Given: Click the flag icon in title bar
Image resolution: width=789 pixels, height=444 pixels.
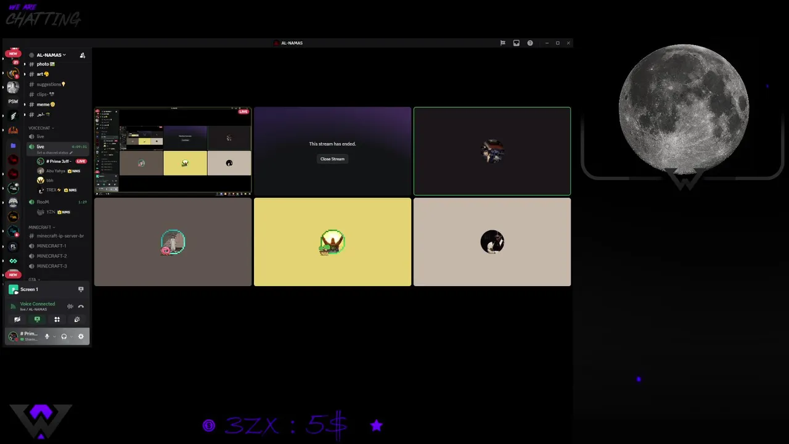Looking at the screenshot, I should pos(502,43).
